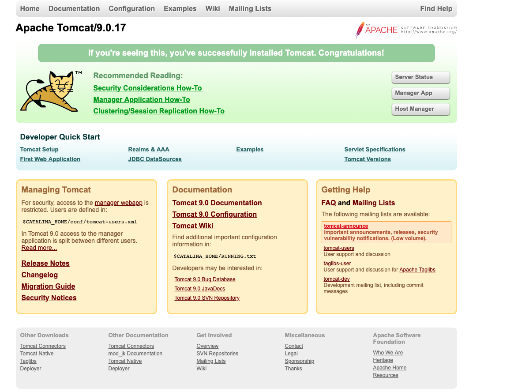529x392 pixels.
Task: Open the Tomcat Wiki link
Action: (x=193, y=226)
